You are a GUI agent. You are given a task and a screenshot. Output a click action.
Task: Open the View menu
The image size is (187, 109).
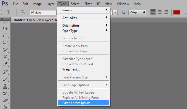click(108, 4)
